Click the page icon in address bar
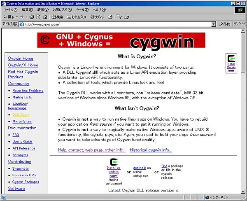This screenshot has width=247, height=201. pos(21,24)
